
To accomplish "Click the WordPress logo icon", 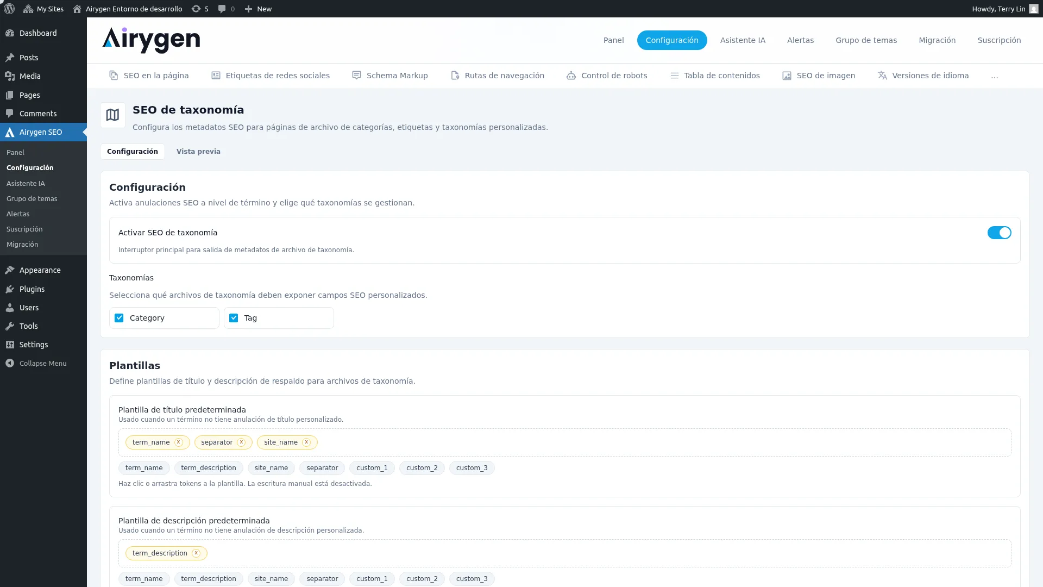I will coord(9,9).
